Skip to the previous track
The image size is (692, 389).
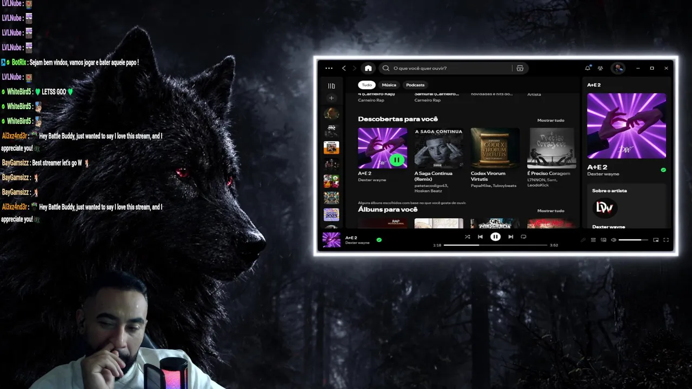coord(480,237)
